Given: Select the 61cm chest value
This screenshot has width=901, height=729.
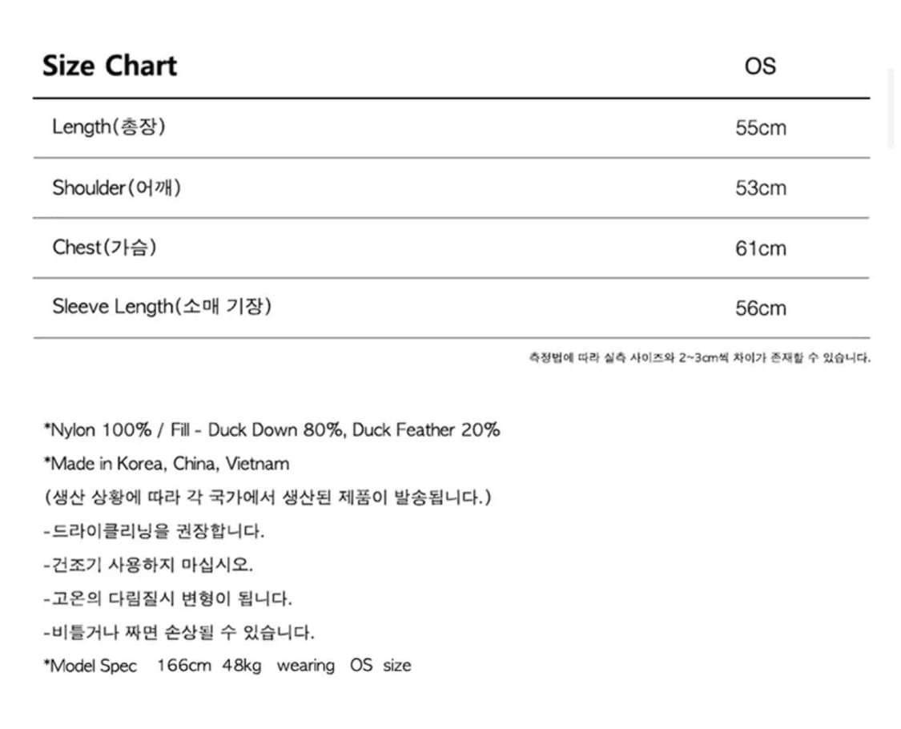Looking at the screenshot, I should [x=761, y=248].
